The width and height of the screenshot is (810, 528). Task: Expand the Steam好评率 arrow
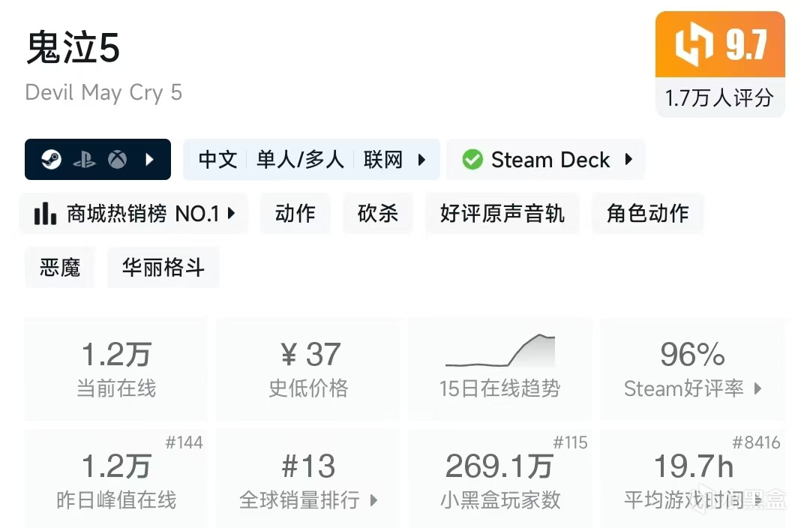(757, 388)
